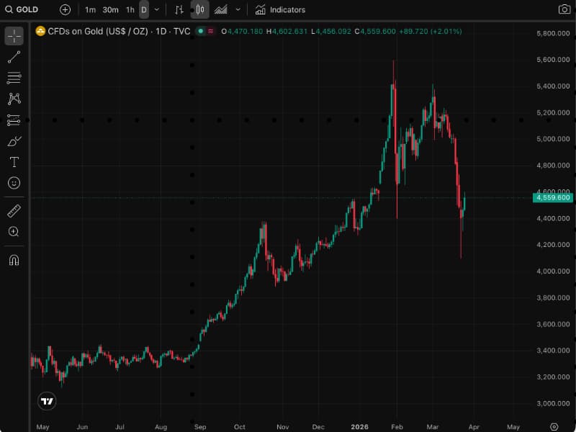This screenshot has width=576, height=432.
Task: Enable Magnet mode in the sidebar
Action: coord(14,260)
